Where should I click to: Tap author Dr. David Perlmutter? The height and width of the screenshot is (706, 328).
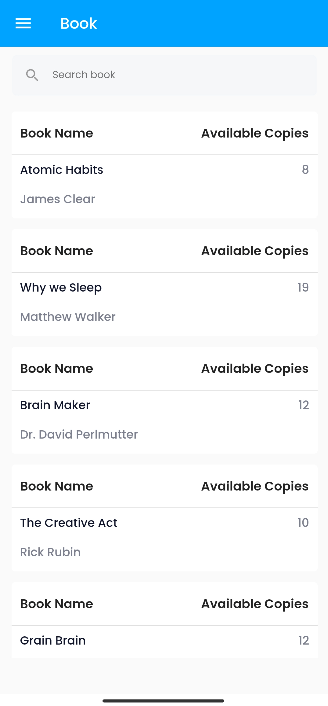tap(79, 435)
